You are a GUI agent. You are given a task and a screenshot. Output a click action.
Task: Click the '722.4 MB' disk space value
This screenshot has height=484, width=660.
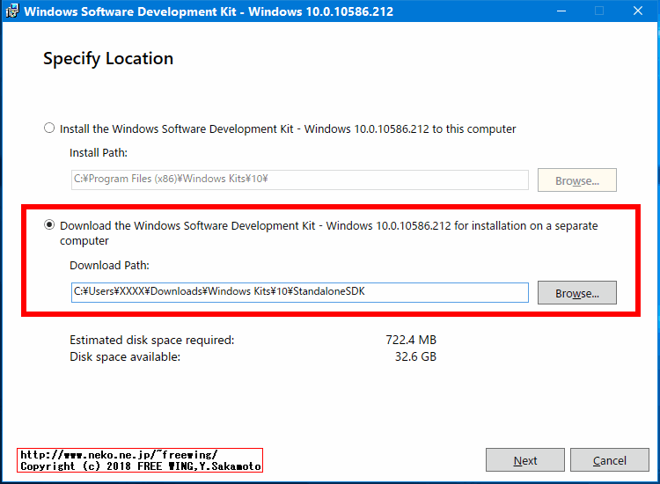(x=411, y=340)
